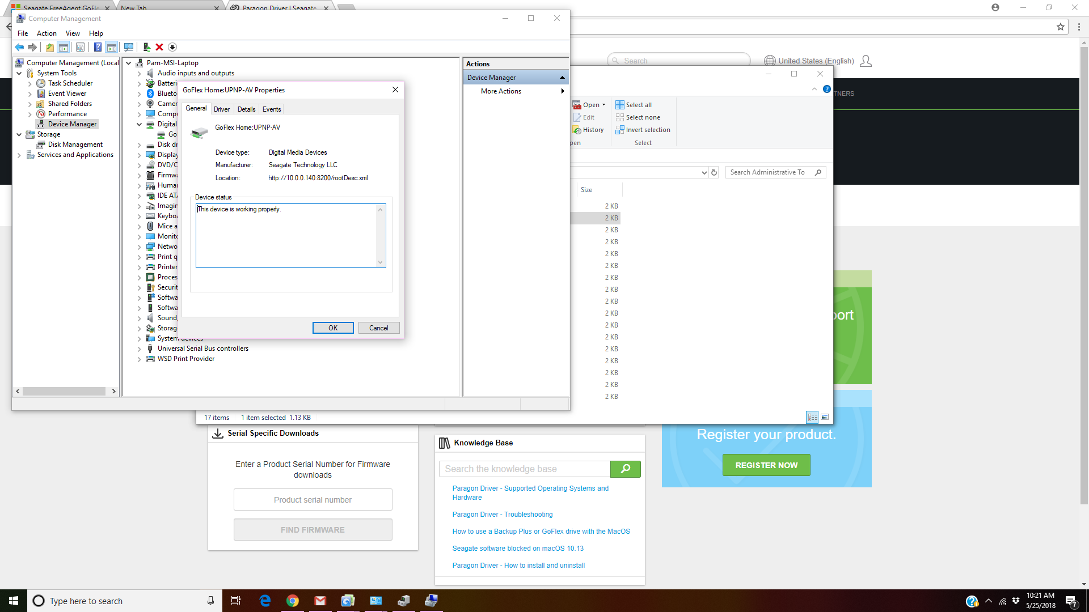Click the Properties toolbar icon
This screenshot has width=1089, height=612.
(80, 48)
